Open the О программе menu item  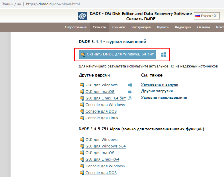pos(76,27)
